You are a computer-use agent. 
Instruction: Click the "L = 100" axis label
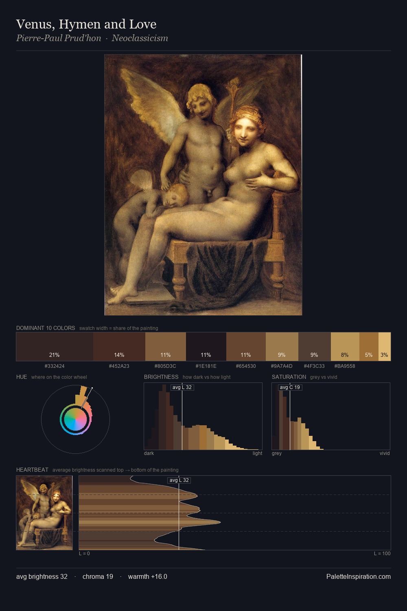click(x=382, y=554)
